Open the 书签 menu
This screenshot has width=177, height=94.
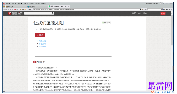(x=20, y=4)
